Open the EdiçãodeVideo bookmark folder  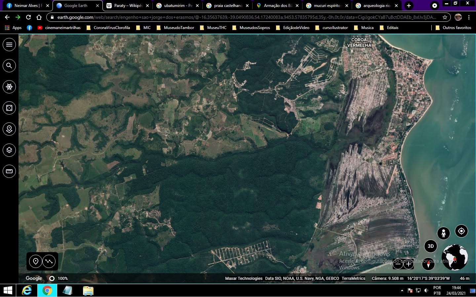(x=293, y=28)
